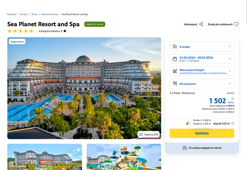Click the REZERWUJ booking button
Image resolution: width=247 pixels, height=170 pixels.
202,133
